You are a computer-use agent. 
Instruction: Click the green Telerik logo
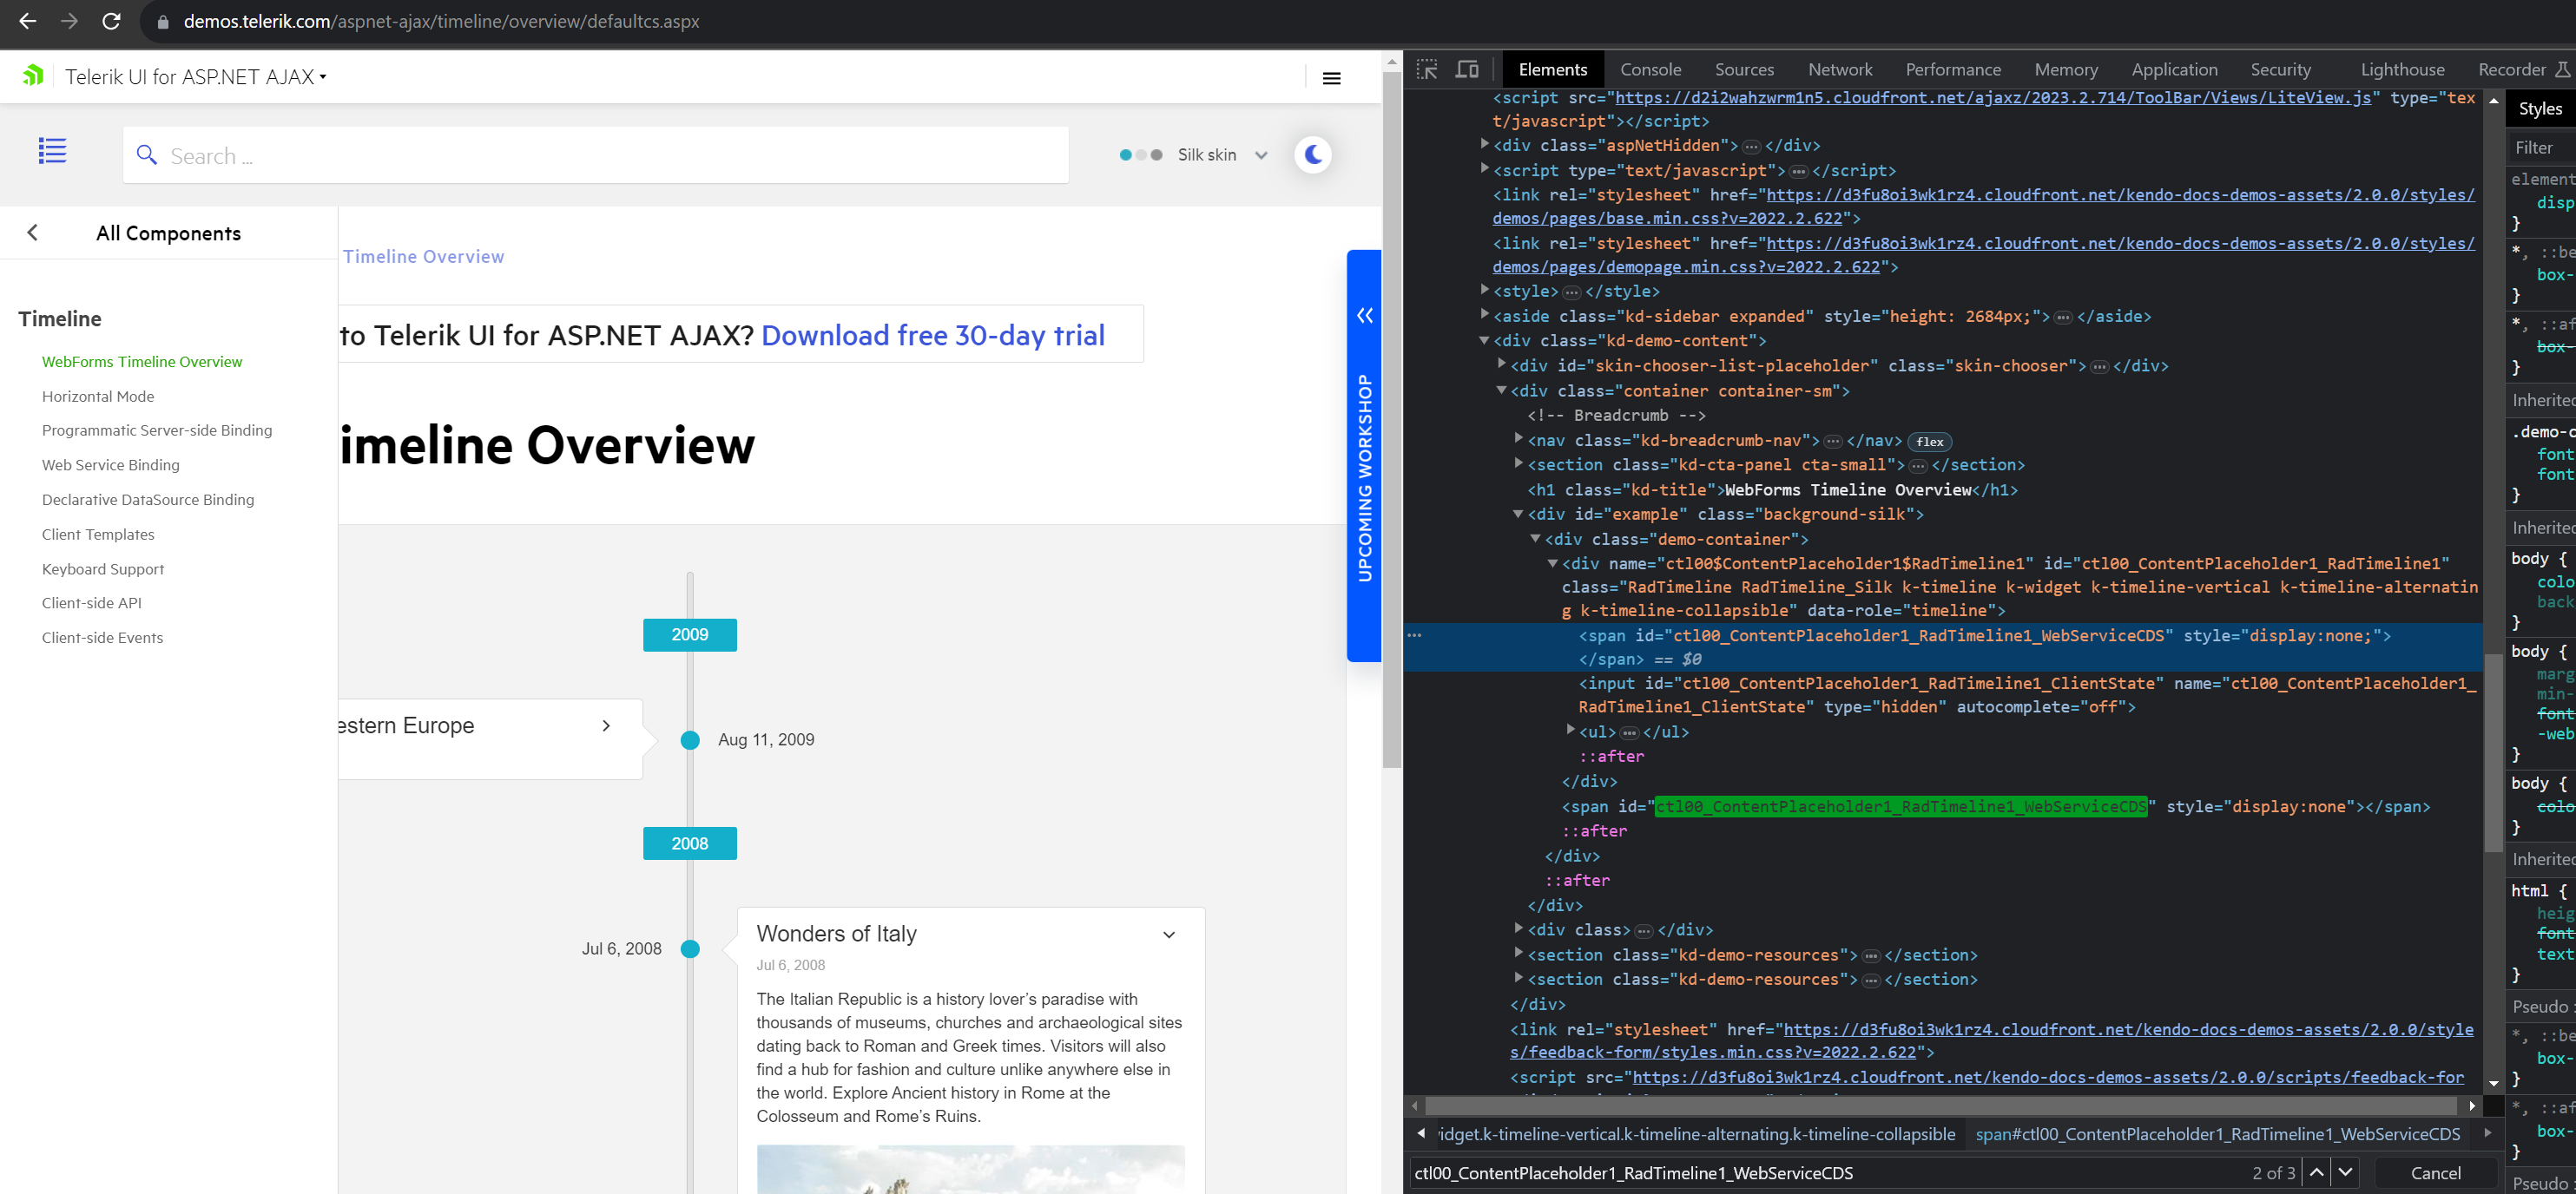[x=33, y=76]
